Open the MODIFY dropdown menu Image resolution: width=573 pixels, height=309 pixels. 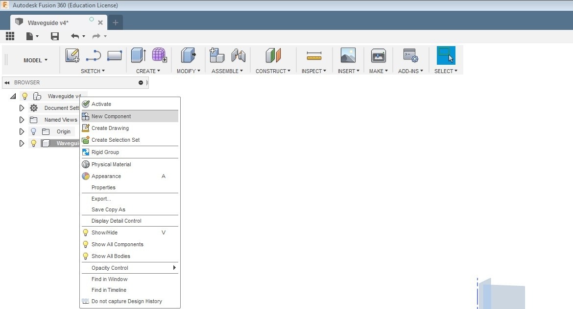pos(189,71)
